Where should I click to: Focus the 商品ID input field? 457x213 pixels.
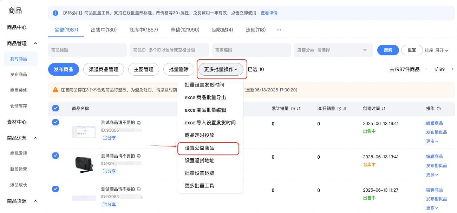(x=170, y=50)
